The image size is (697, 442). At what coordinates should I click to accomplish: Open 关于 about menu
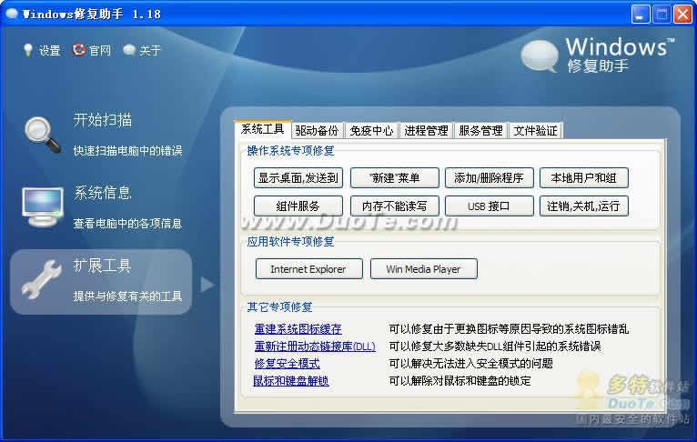pyautogui.click(x=150, y=51)
